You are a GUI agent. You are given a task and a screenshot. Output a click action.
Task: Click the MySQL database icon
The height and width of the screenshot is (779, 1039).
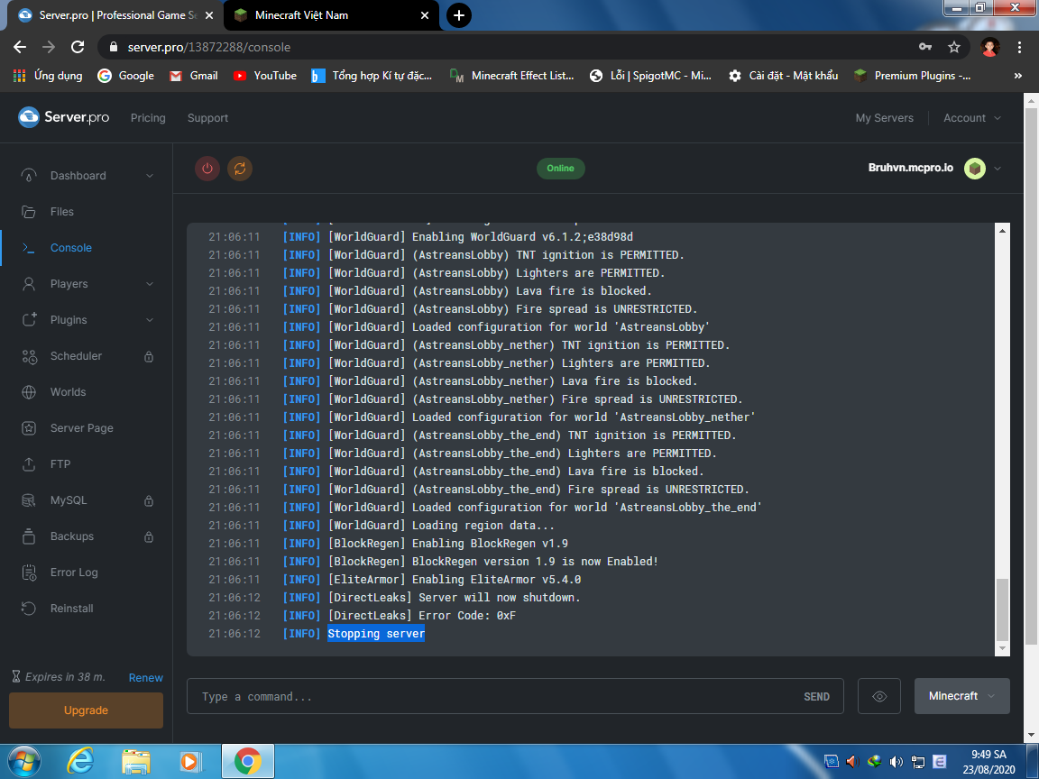click(29, 500)
